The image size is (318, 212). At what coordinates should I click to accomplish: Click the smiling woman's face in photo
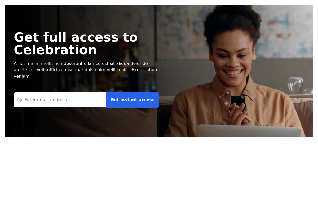[233, 61]
